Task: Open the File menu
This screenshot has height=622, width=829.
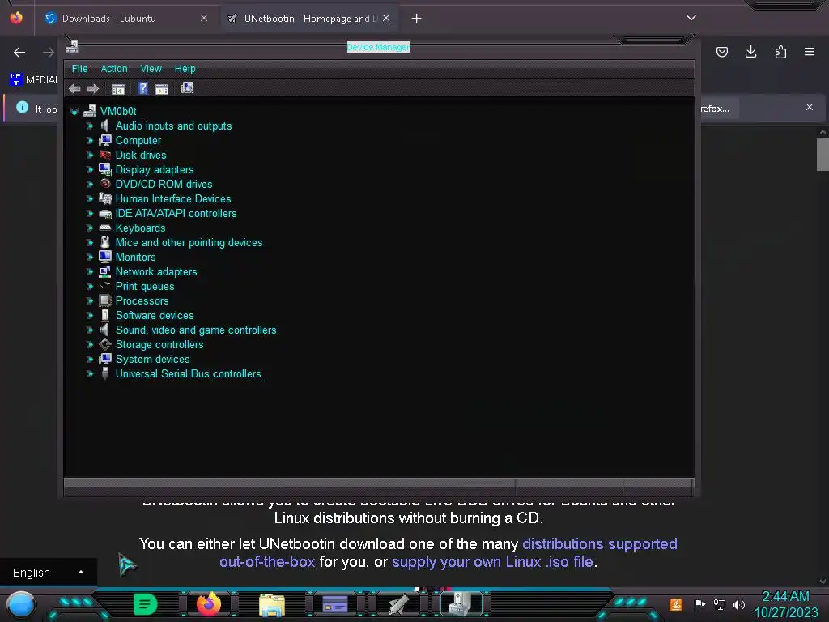Action: click(x=80, y=69)
